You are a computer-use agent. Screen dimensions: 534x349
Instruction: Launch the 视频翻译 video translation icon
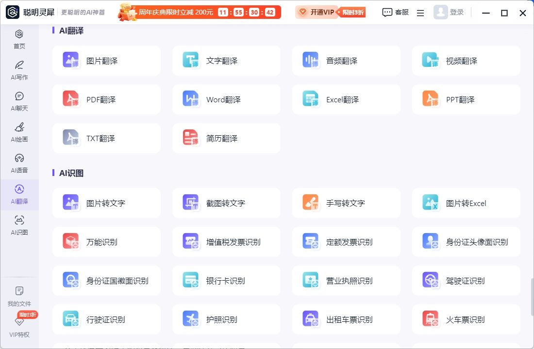tap(431, 60)
